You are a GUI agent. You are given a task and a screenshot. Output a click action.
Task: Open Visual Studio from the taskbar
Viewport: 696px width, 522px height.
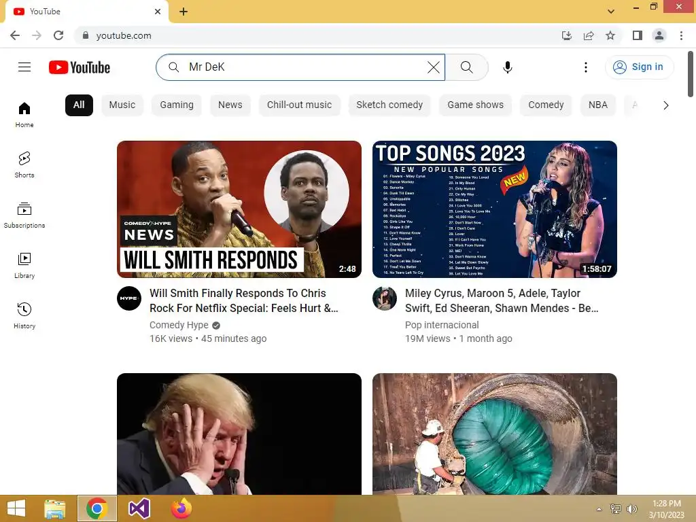(139, 508)
